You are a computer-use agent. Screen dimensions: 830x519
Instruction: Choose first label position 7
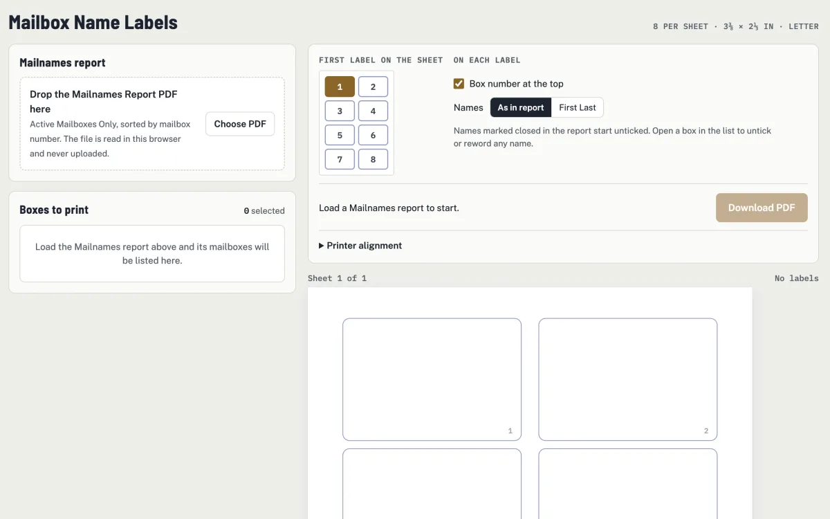(340, 159)
